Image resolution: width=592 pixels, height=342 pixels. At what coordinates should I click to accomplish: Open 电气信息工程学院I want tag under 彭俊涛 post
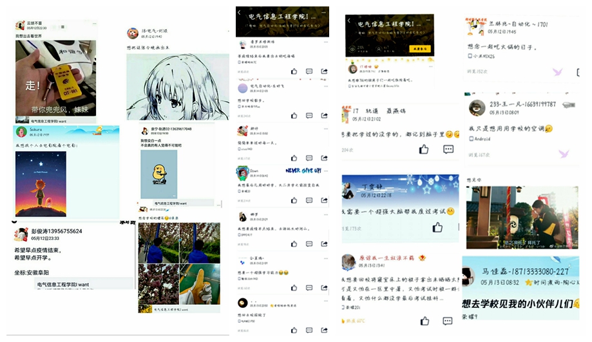[x=62, y=284]
